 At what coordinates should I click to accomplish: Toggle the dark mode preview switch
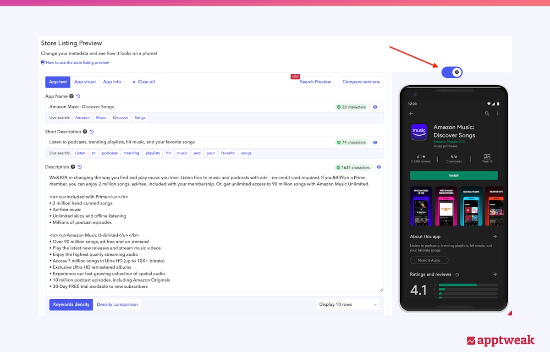(x=452, y=72)
